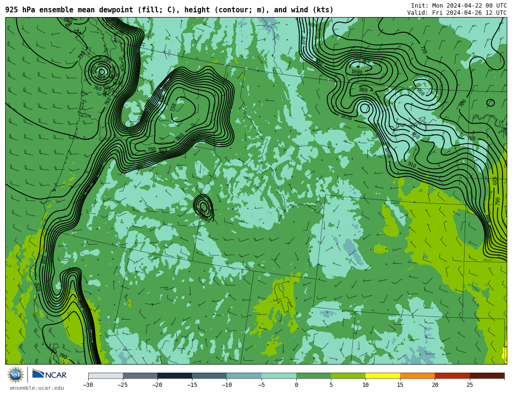Click the 910 height contour label

pyautogui.click(x=412, y=165)
